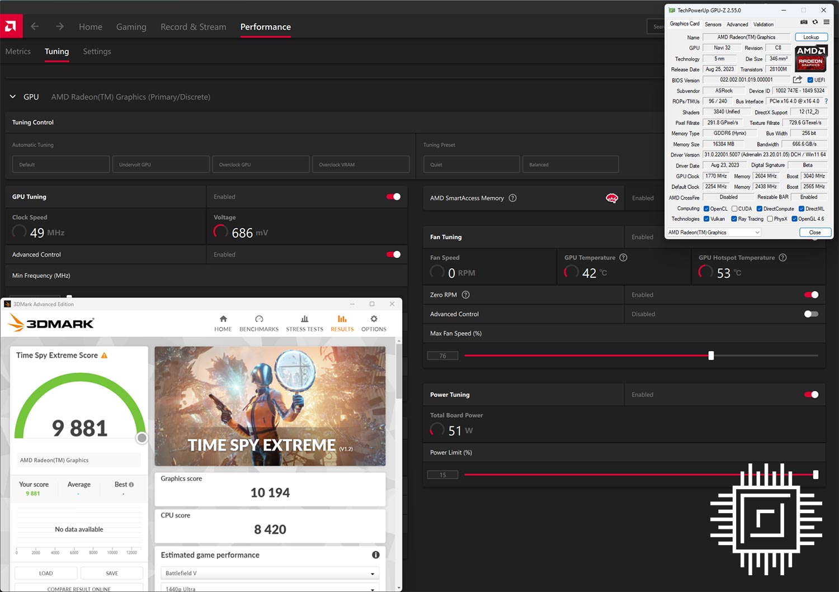Click the 3DMark Load button
Image resolution: width=839 pixels, height=592 pixels.
tap(46, 573)
